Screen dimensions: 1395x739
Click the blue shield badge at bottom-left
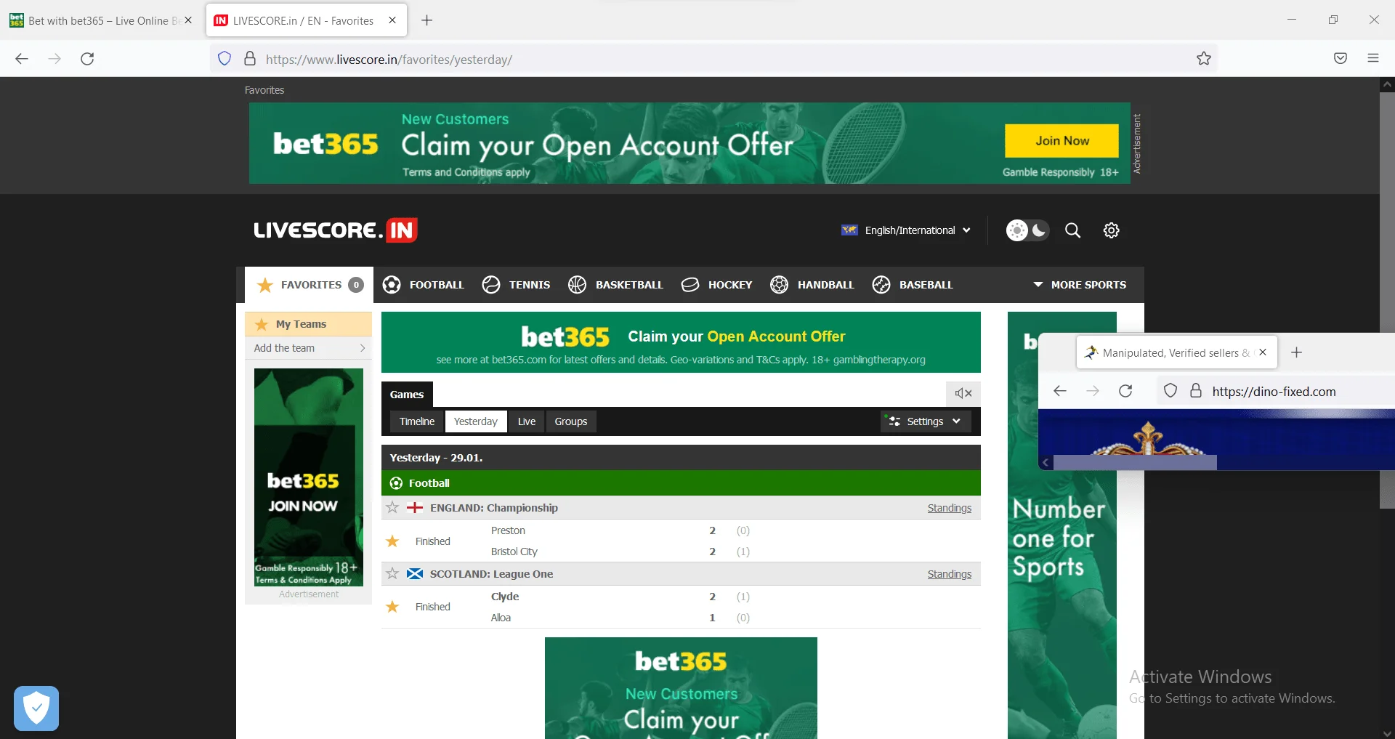pos(36,708)
